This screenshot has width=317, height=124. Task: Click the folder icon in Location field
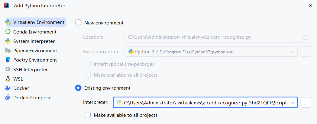tap(305, 37)
